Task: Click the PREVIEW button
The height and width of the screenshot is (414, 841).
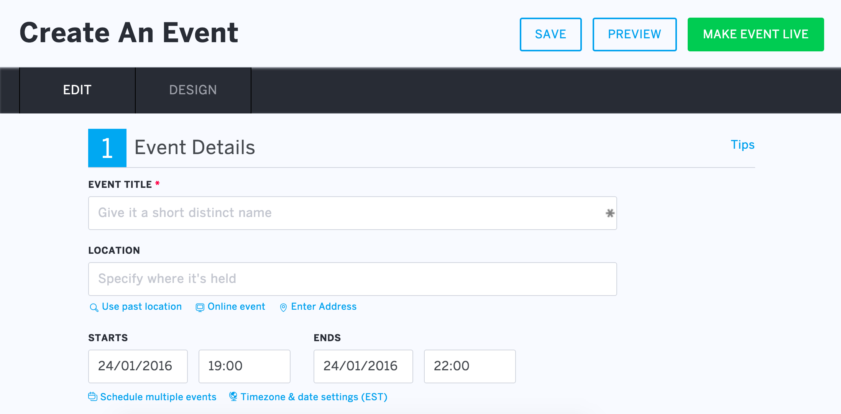Action: [x=634, y=34]
